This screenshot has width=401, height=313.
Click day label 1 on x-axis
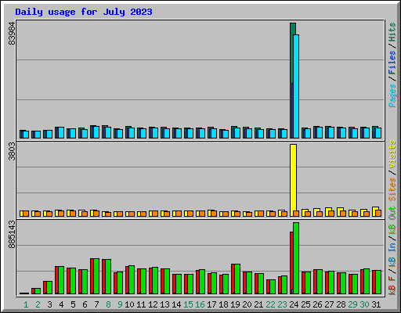(26, 304)
